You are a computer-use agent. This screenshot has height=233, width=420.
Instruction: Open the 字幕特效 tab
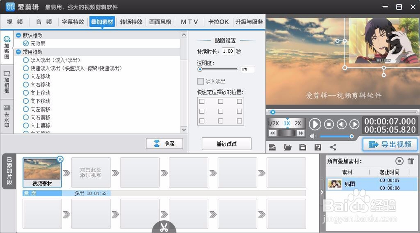pos(73,22)
